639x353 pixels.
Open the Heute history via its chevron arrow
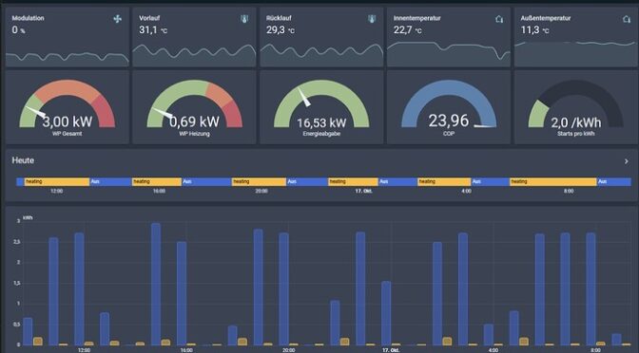click(x=627, y=161)
